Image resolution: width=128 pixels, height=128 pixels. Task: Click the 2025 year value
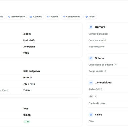pos(26,53)
